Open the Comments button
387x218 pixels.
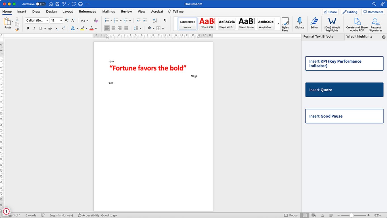pos(373,12)
